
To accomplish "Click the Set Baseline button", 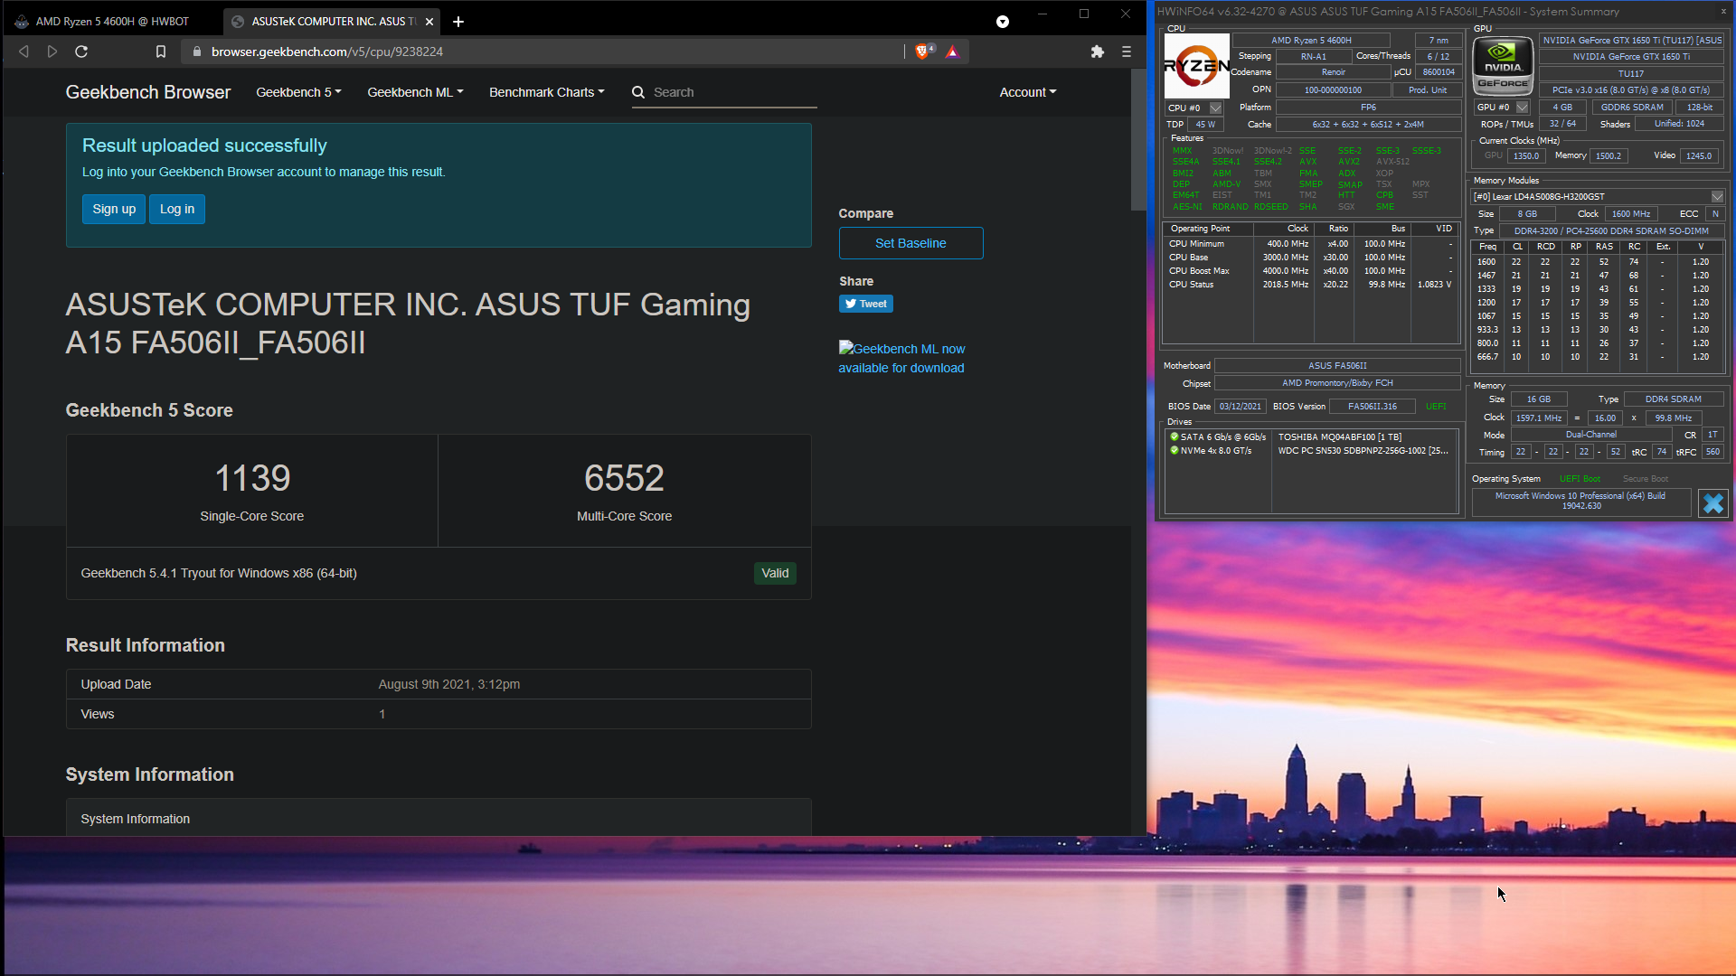I will coord(910,243).
